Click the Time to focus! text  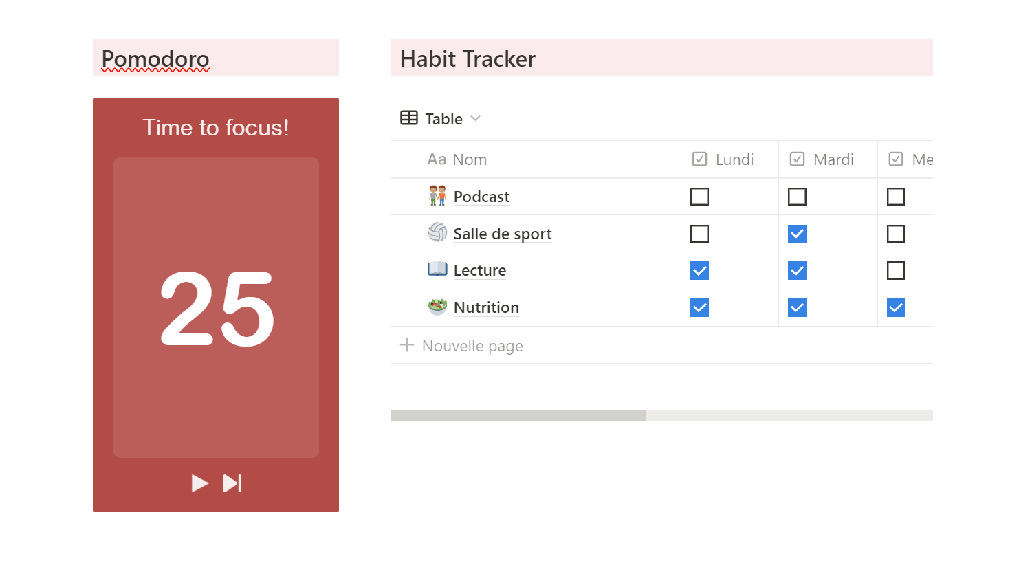tap(216, 128)
